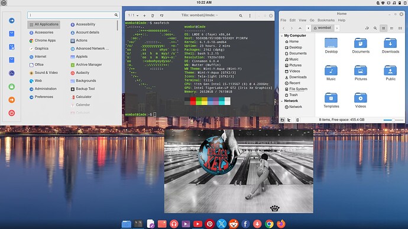408x229 pixels.
Task: Open the View menu in Nemo
Action: 302,20
